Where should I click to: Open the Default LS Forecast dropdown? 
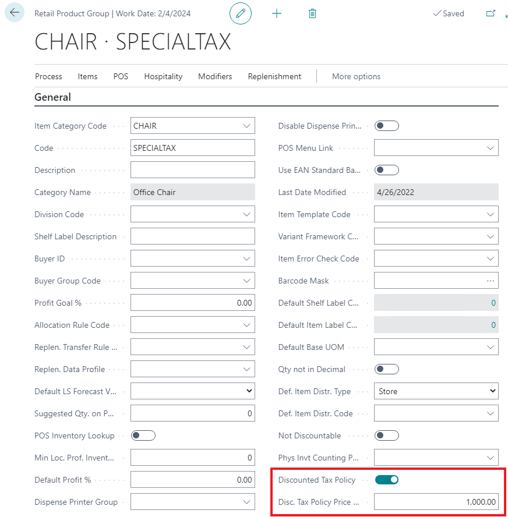coord(249,391)
